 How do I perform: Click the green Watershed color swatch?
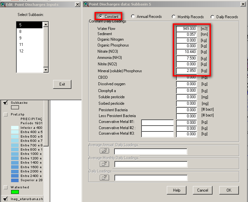click(x=15, y=192)
